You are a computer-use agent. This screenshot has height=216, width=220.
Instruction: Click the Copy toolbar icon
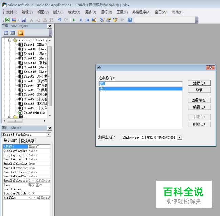click(x=38, y=20)
